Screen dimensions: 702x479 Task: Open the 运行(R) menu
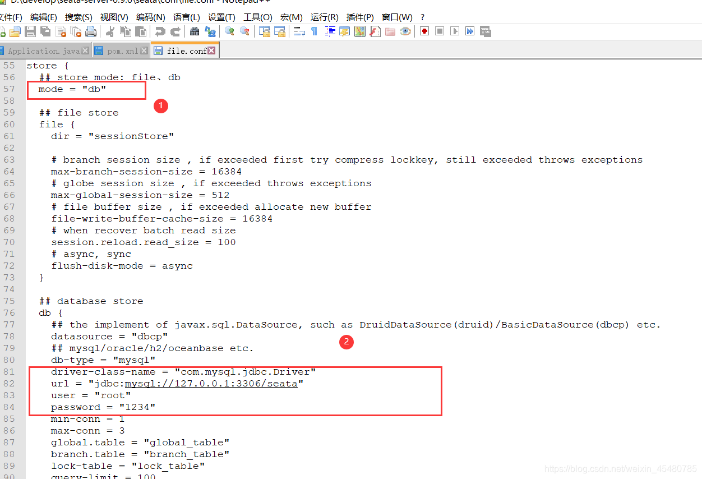coord(325,17)
